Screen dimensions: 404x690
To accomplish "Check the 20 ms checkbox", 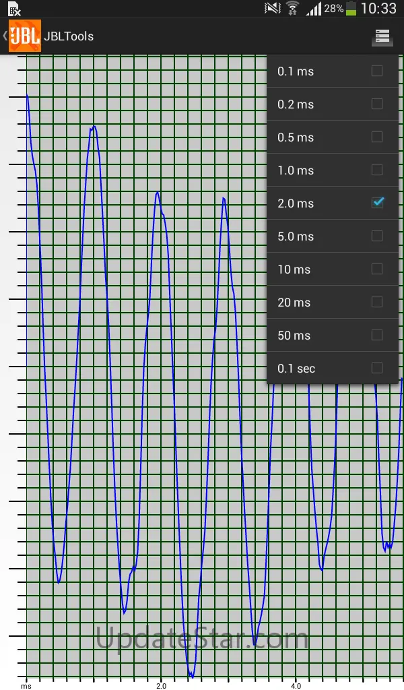I will point(377,302).
